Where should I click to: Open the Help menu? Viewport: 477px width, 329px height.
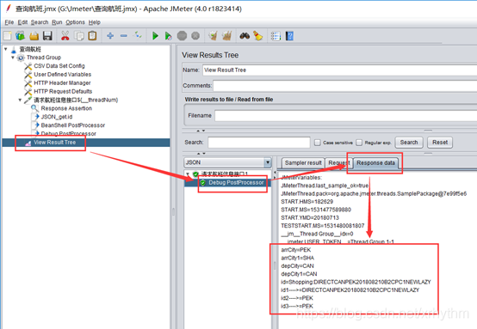click(95, 22)
